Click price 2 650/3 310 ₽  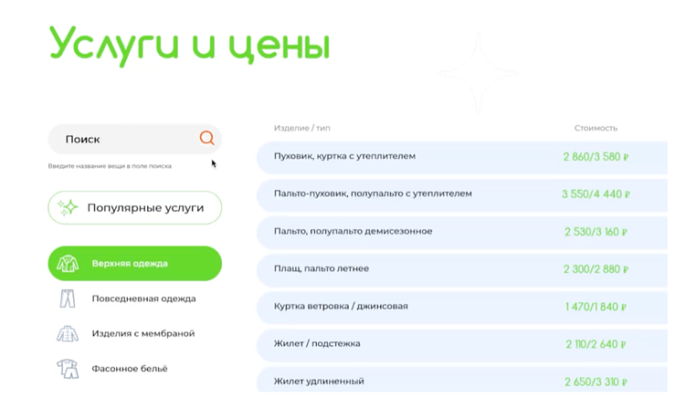pos(596,382)
